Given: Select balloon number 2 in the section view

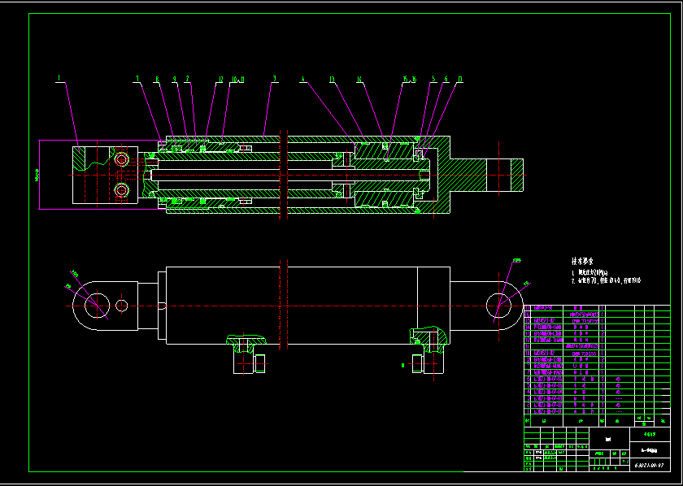Looking at the screenshot, I should tap(188, 79).
